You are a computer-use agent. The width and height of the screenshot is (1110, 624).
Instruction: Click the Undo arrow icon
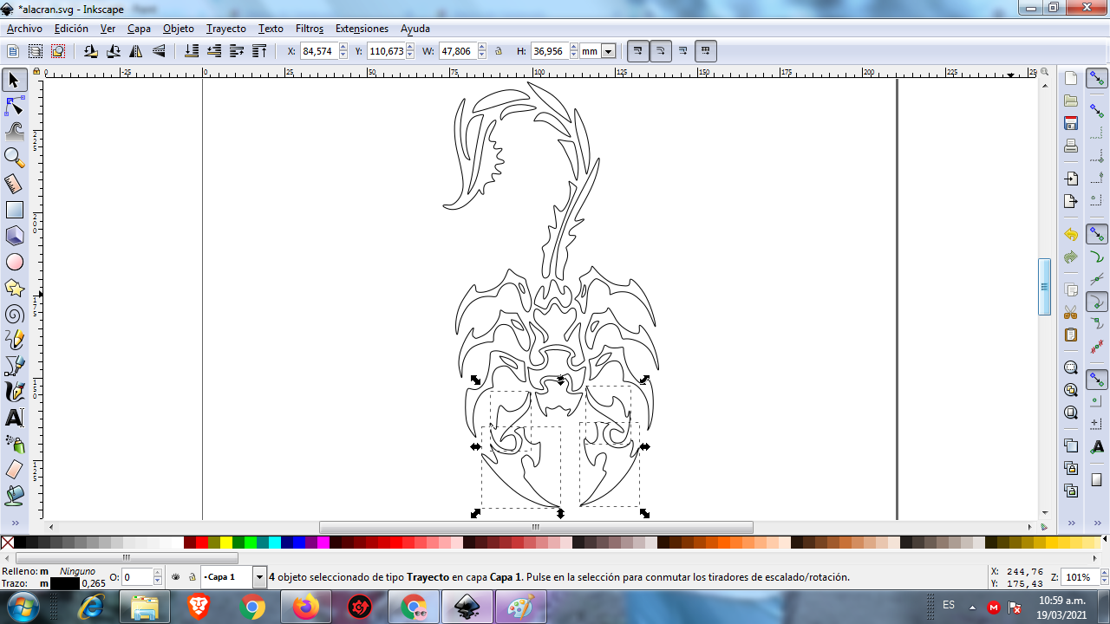[1071, 235]
